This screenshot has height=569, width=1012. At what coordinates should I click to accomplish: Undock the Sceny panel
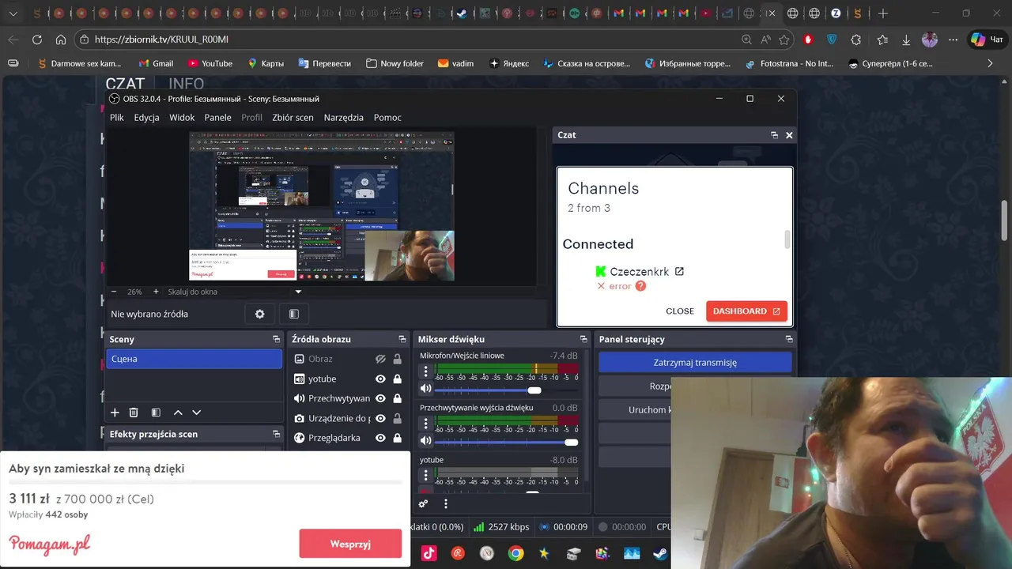point(276,339)
